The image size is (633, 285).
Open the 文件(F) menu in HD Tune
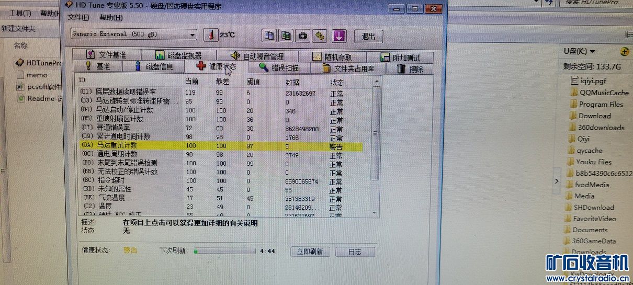78,17
